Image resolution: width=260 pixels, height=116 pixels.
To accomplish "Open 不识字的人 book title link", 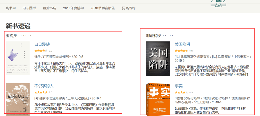I will [44, 86].
